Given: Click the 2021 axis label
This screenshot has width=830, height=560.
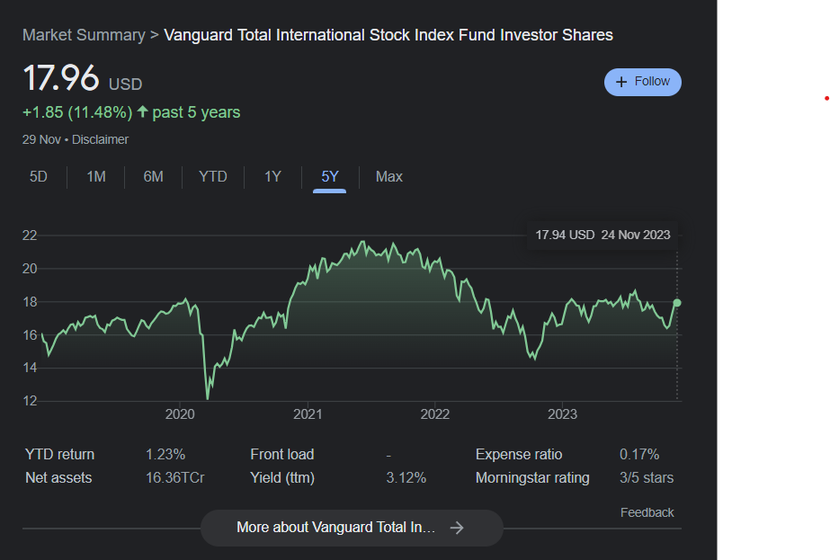Looking at the screenshot, I should (308, 413).
